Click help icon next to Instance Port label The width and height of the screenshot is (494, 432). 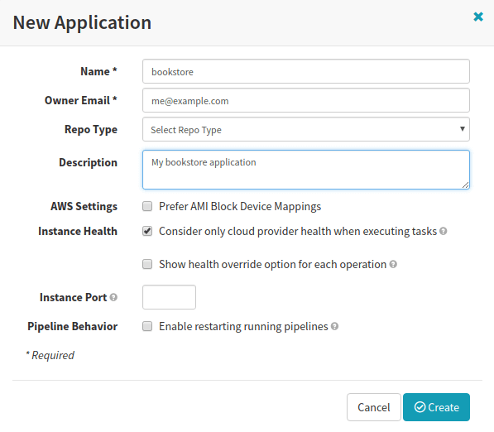[113, 297]
